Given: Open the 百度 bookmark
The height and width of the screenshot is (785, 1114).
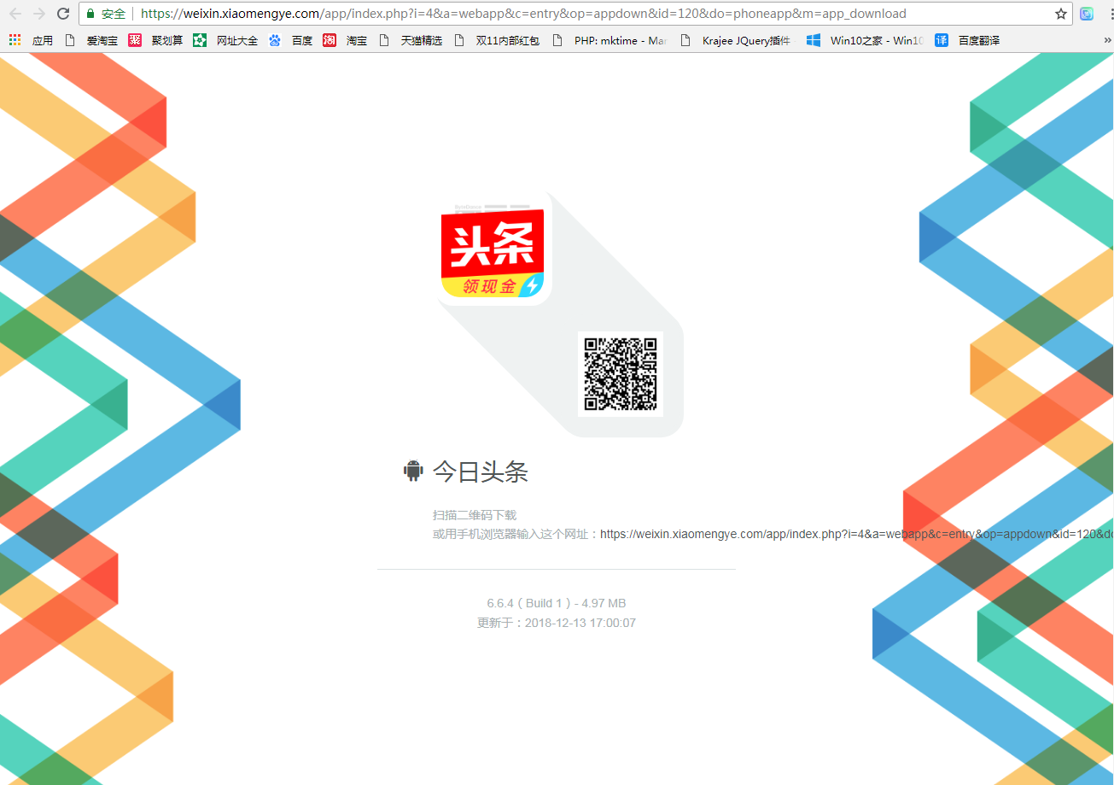Looking at the screenshot, I should [290, 40].
